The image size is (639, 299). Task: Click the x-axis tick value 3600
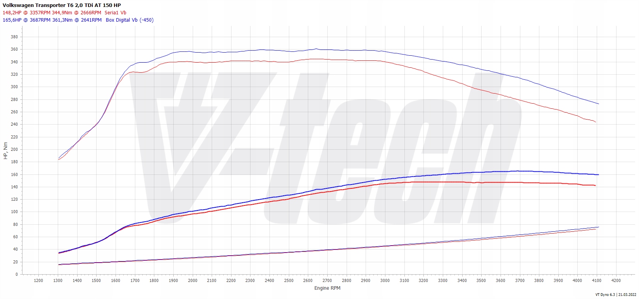click(501, 281)
